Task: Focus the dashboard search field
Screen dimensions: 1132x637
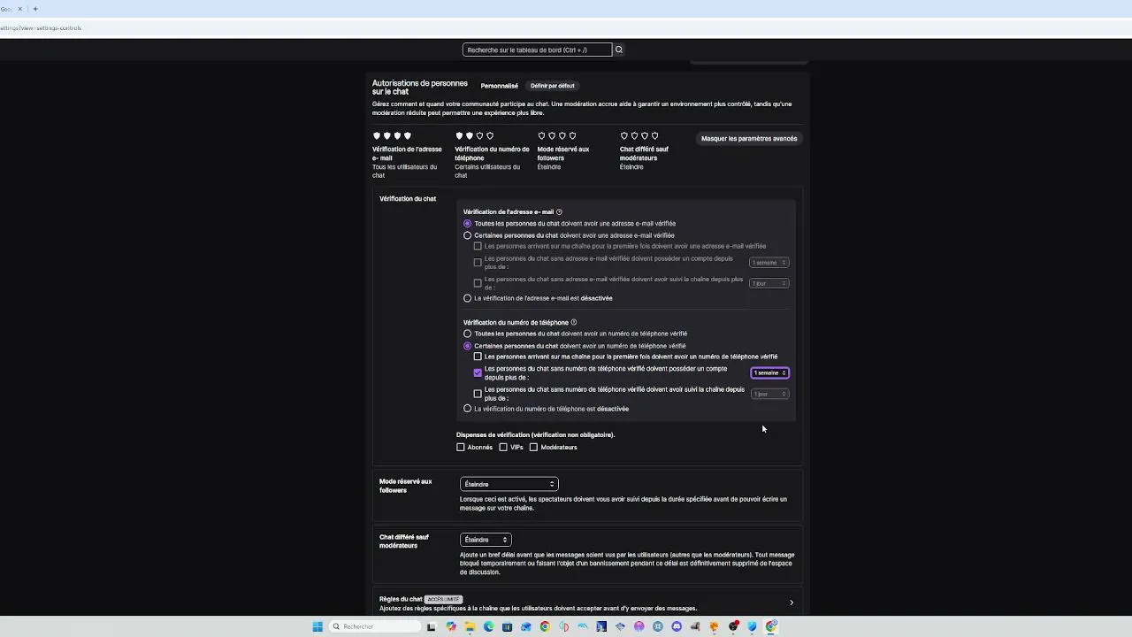Action: pyautogui.click(x=537, y=50)
